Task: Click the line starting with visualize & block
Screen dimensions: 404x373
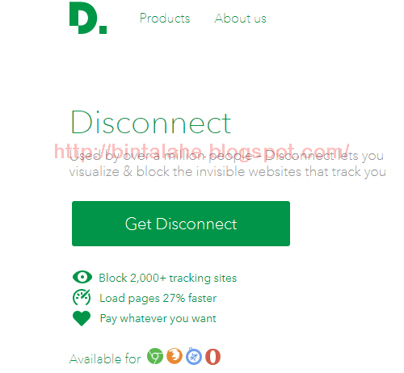Action: (x=227, y=172)
